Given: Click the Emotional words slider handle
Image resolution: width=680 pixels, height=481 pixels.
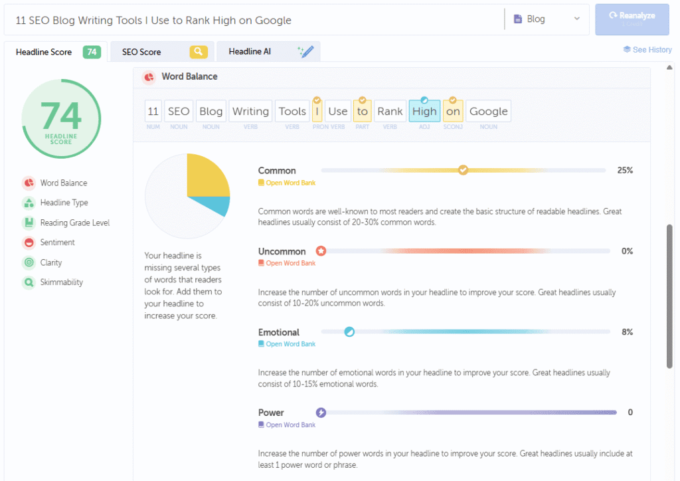Looking at the screenshot, I should click(348, 332).
